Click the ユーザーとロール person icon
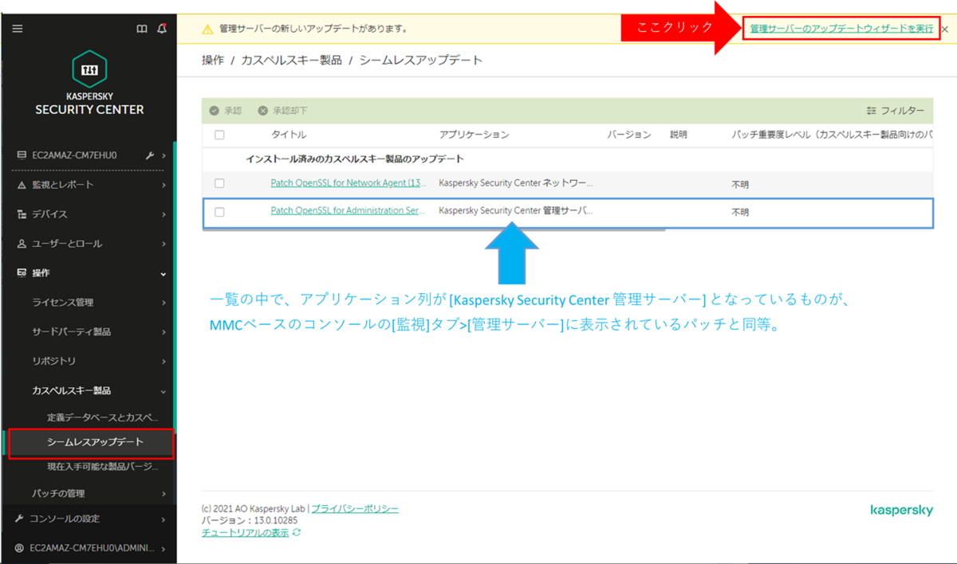957x564 pixels. (x=22, y=244)
